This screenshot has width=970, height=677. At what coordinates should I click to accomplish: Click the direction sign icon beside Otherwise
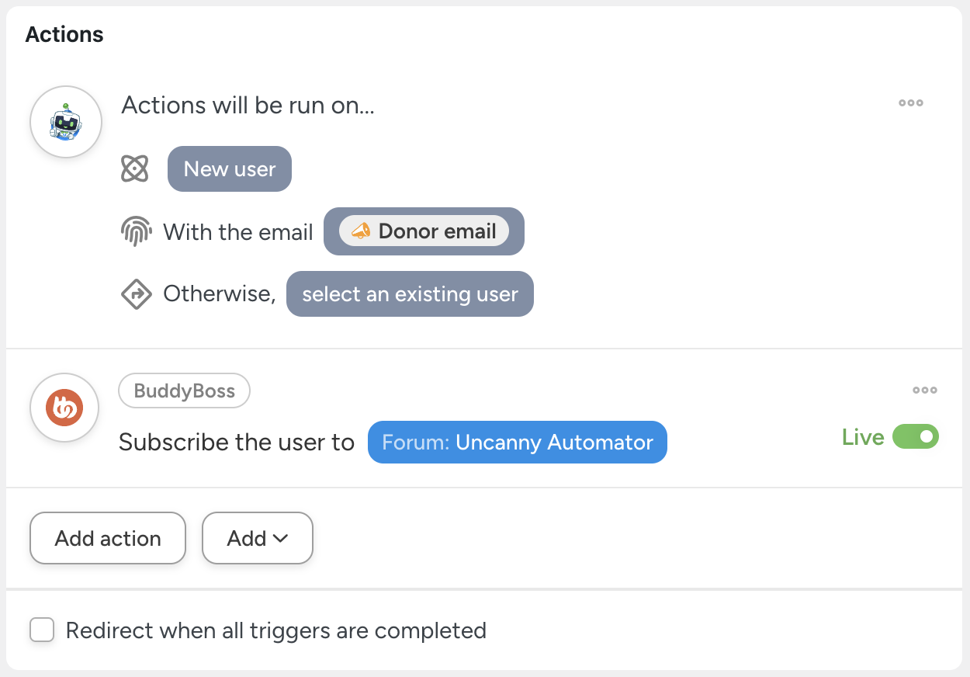coord(136,294)
